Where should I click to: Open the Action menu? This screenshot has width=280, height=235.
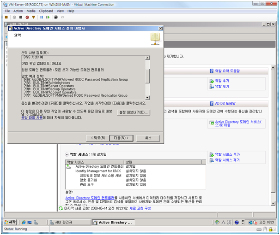tap(18, 11)
